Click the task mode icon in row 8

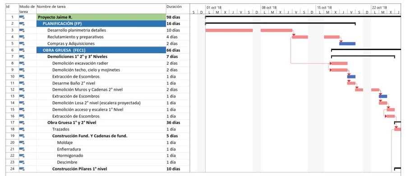tap(22, 63)
